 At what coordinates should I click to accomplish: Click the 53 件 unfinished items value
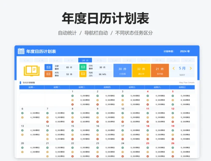click(x=69, y=74)
